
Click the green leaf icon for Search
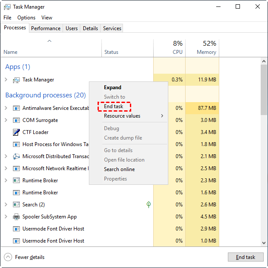(x=148, y=205)
